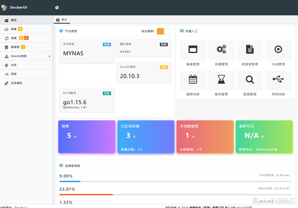Click the 本地数据卷 card showing 1
298x208 pixels.
(x=205, y=137)
